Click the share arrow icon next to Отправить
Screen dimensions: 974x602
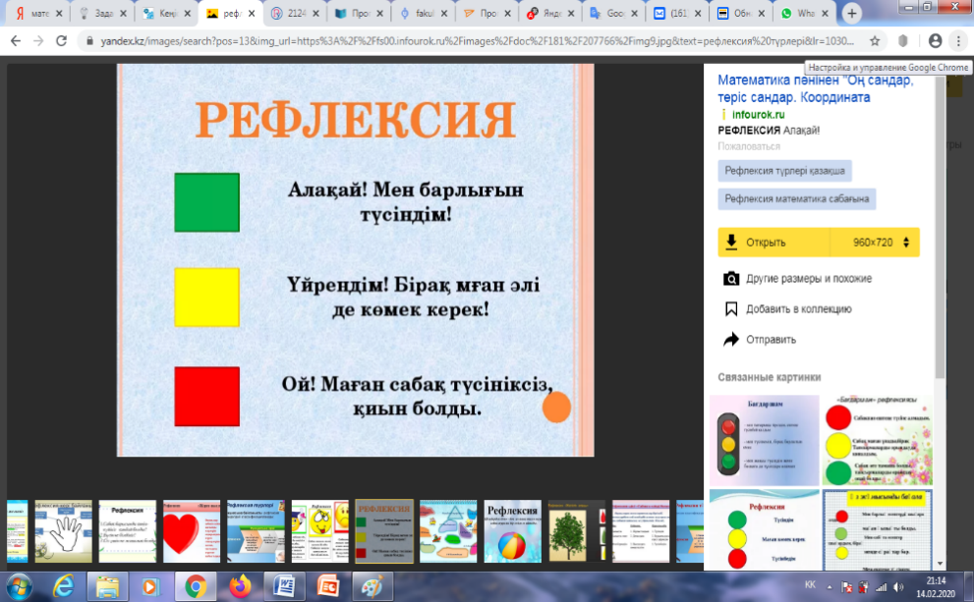pyautogui.click(x=731, y=340)
